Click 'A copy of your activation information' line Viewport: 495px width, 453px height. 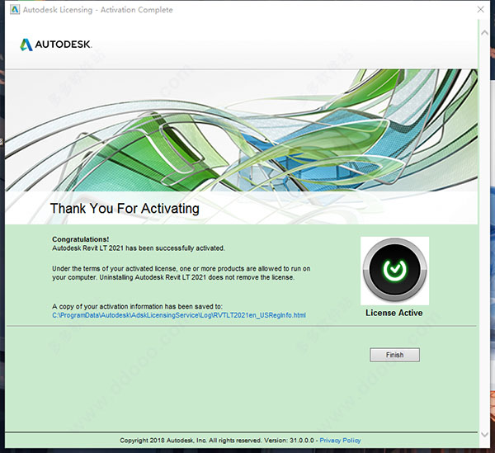click(x=137, y=306)
